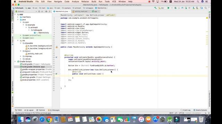Click the Attach debugger to process icon
222x124 pixels.
186,8
